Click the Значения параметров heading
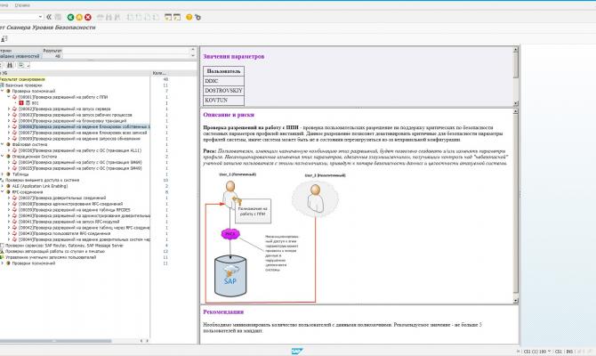Screen dimensions: 596x356 [x=233, y=56]
